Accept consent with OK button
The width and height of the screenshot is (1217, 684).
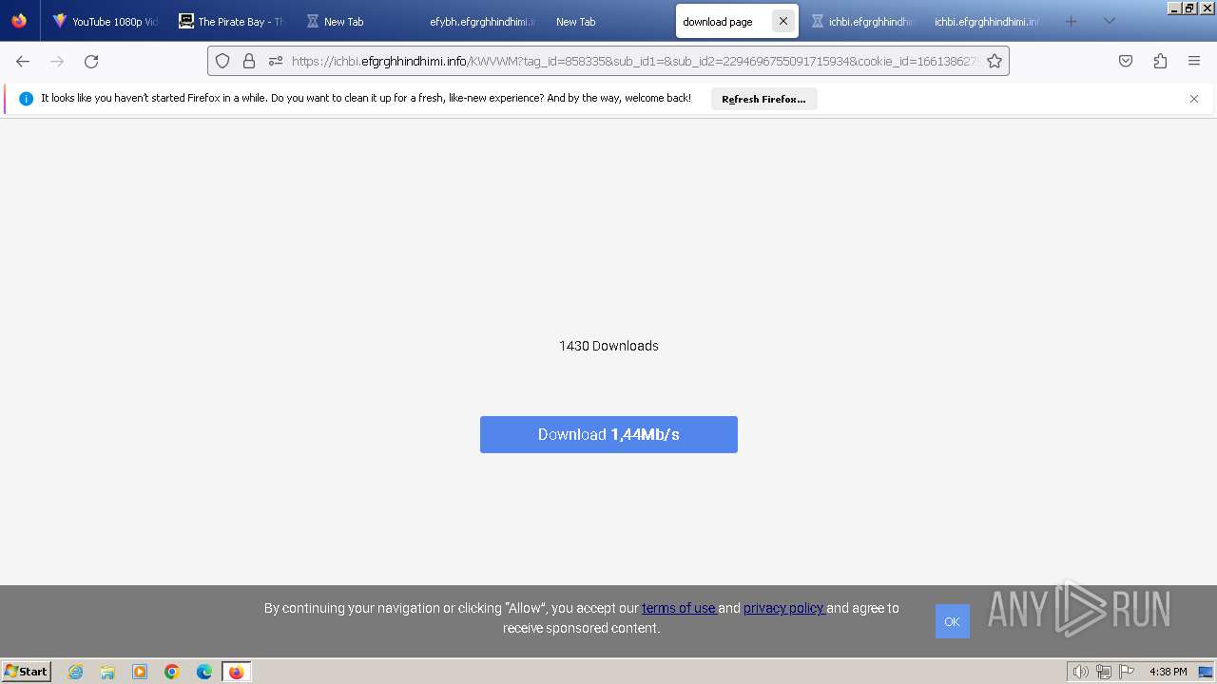coord(952,621)
